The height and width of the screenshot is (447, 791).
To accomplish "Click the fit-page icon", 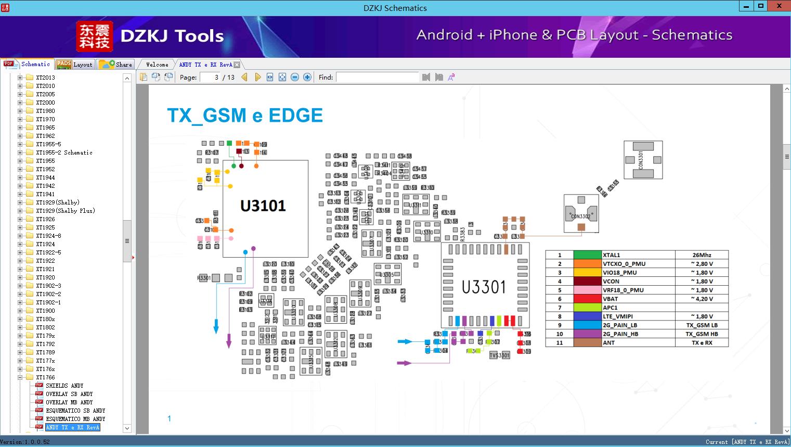I will 282,77.
